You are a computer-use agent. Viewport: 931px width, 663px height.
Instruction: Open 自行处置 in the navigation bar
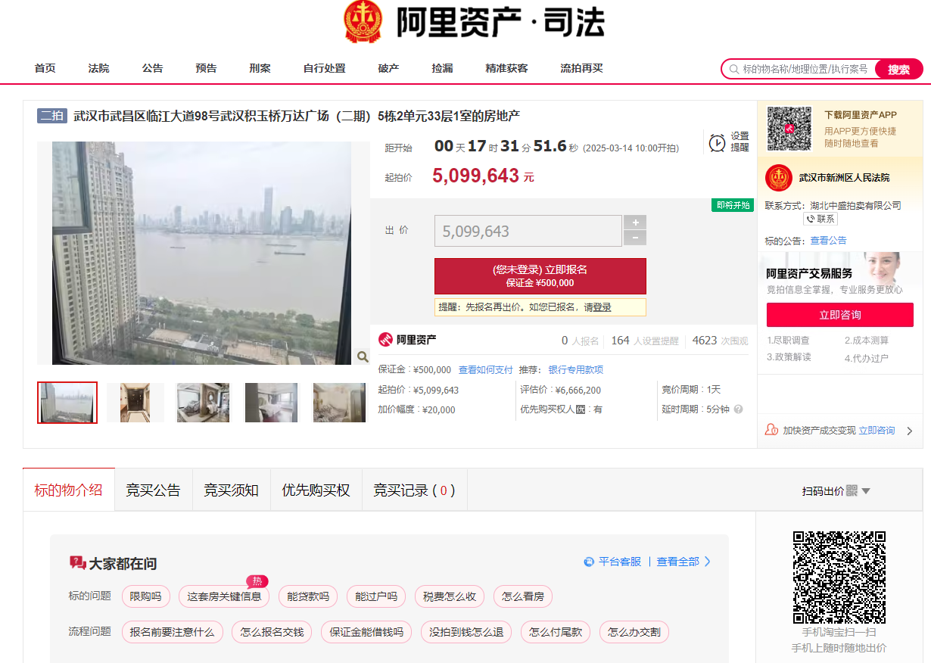(325, 68)
